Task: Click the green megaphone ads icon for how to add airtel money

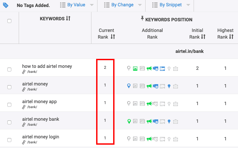Action: click(149, 69)
